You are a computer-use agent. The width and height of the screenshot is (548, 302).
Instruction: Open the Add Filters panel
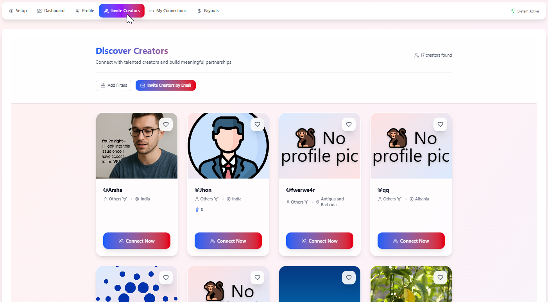pos(114,85)
